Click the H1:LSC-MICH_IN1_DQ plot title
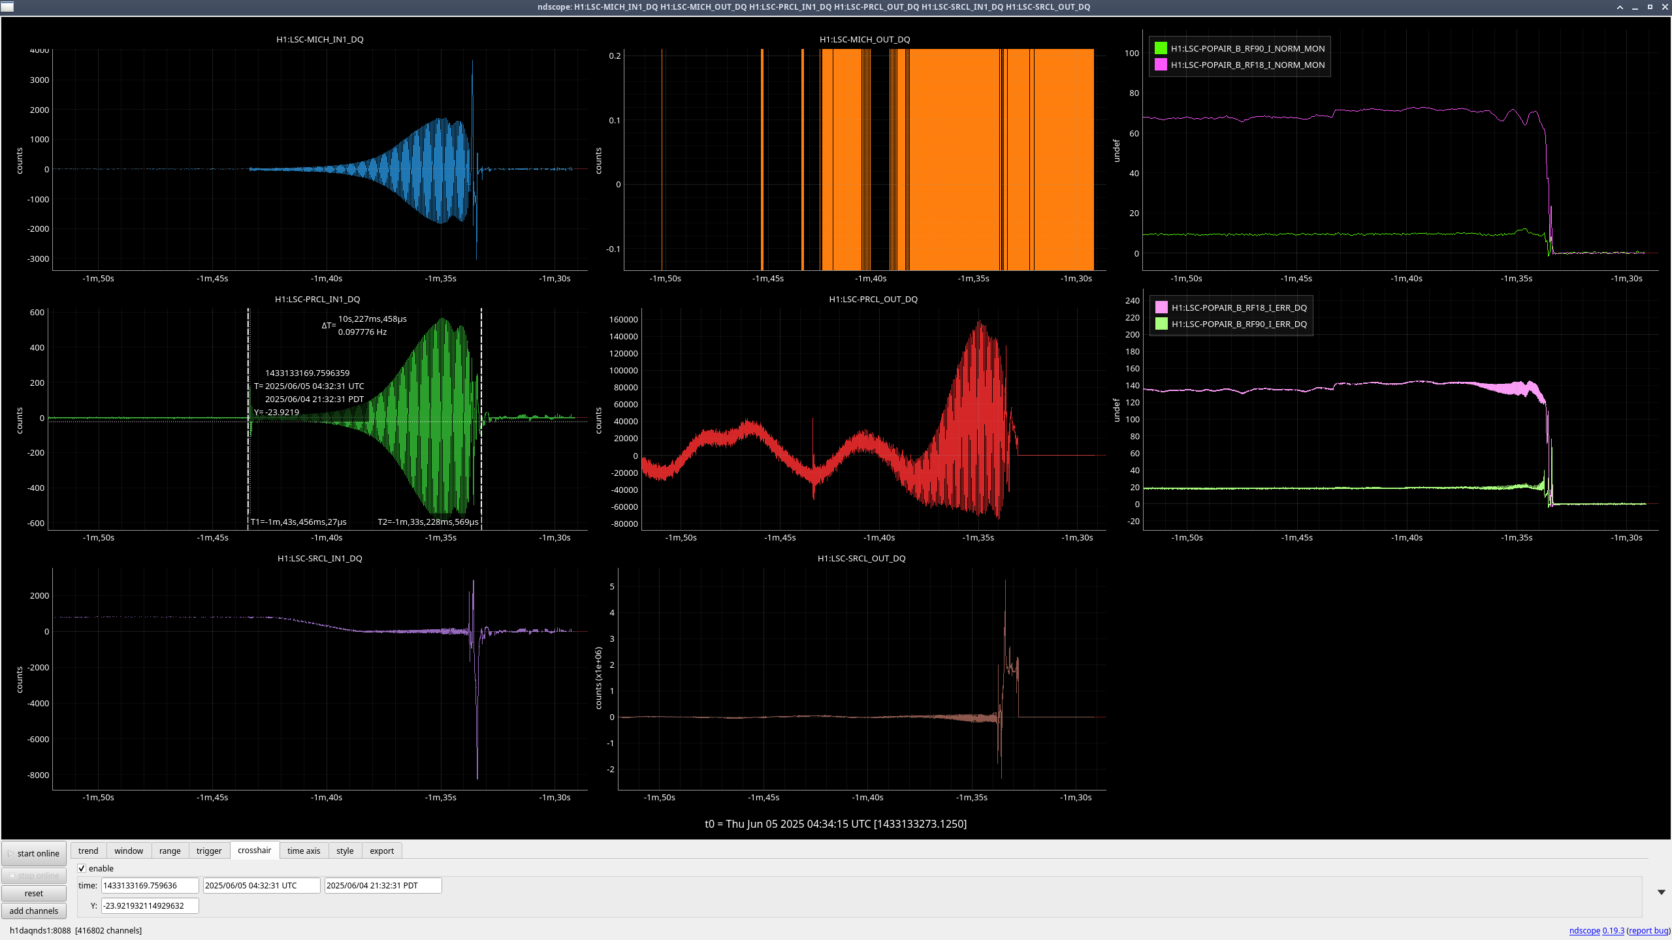The height and width of the screenshot is (940, 1672). click(x=320, y=39)
